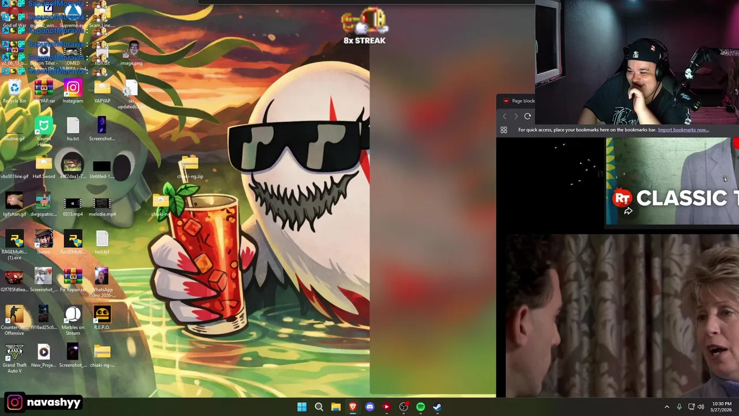
Task: Select the Page blocked browser tab
Action: tap(518, 101)
